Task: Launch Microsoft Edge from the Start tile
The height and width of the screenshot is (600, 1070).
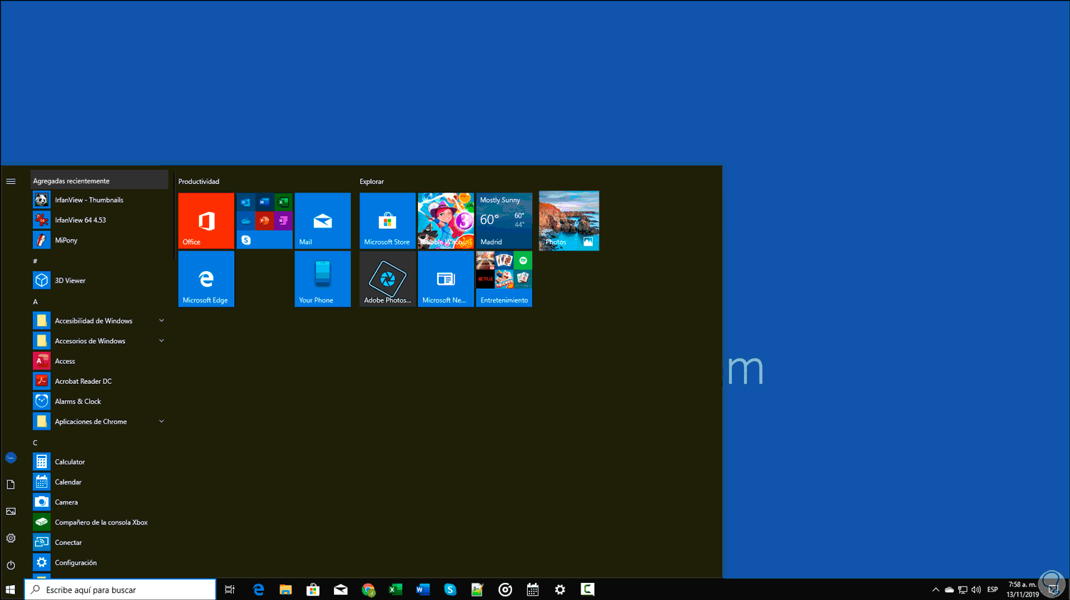Action: (x=206, y=279)
